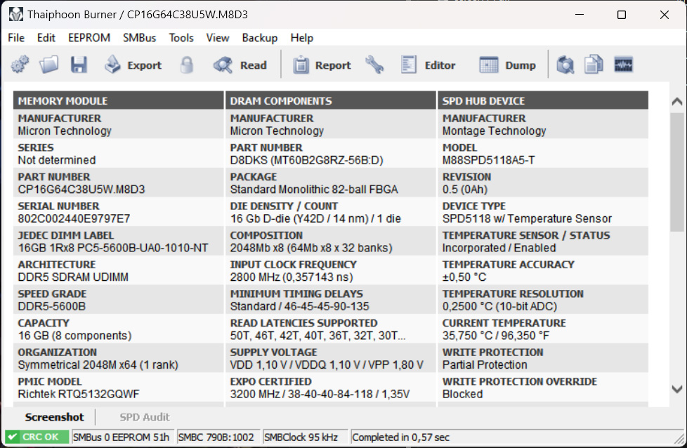Click the scrollbar down arrow

click(677, 388)
